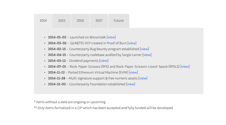View Counterparty Foundation established link
The height and width of the screenshot is (125, 226).
(130, 84)
